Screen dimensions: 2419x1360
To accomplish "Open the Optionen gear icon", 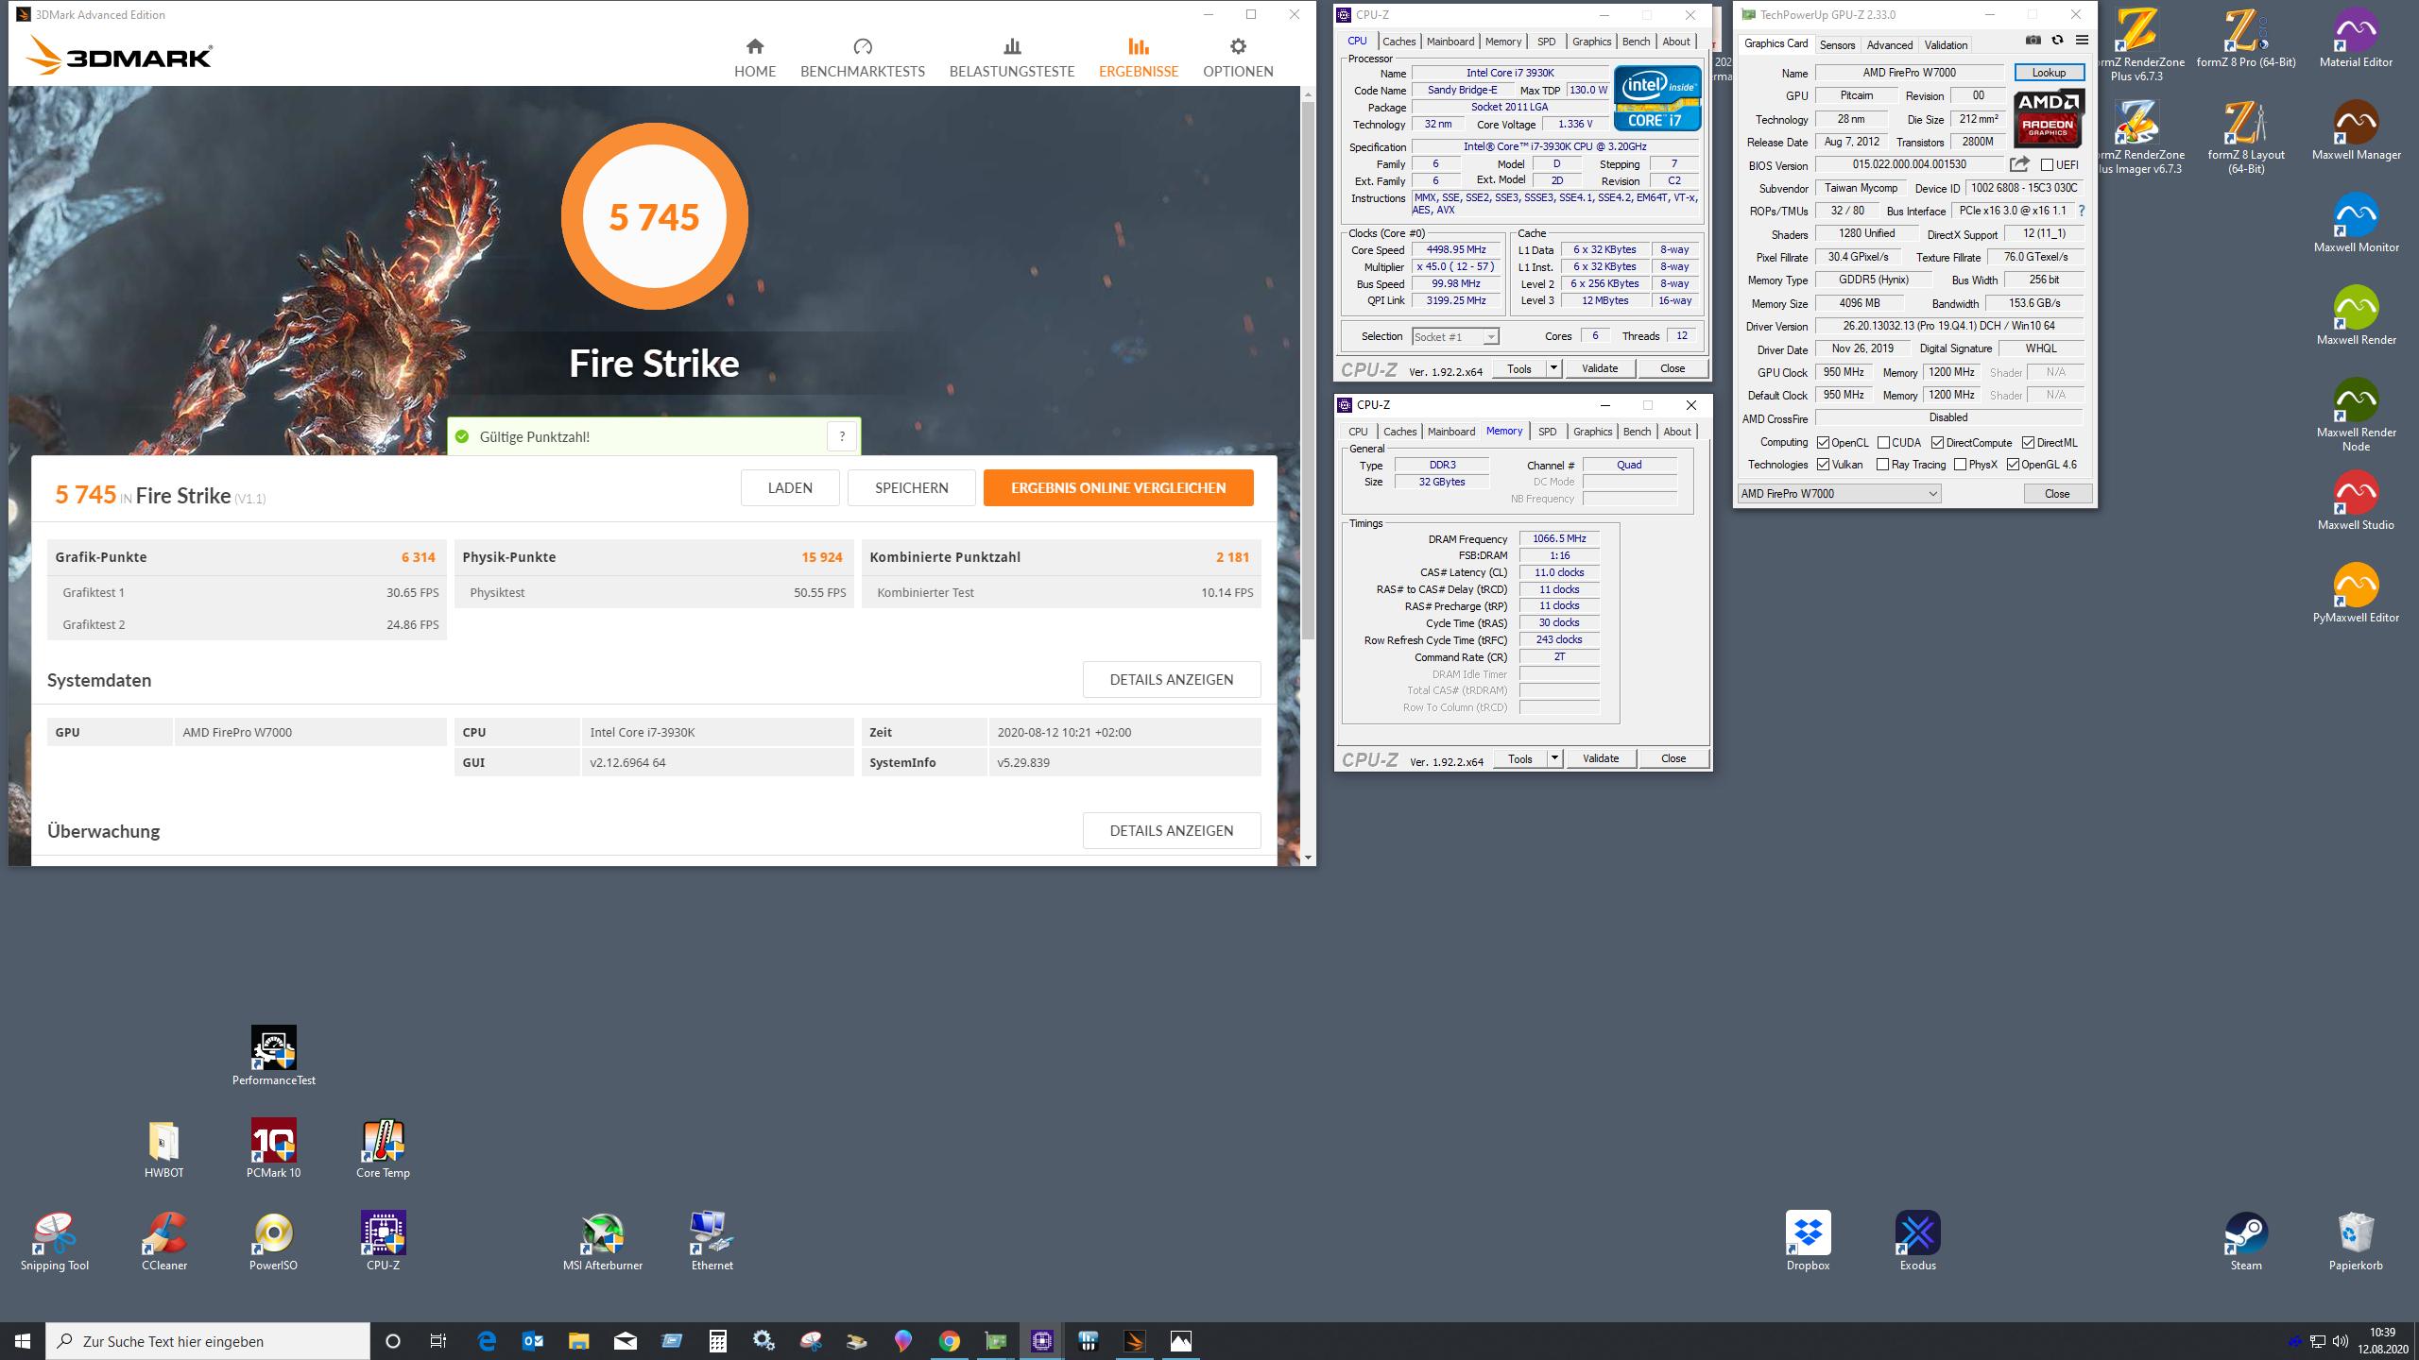I will [x=1238, y=46].
